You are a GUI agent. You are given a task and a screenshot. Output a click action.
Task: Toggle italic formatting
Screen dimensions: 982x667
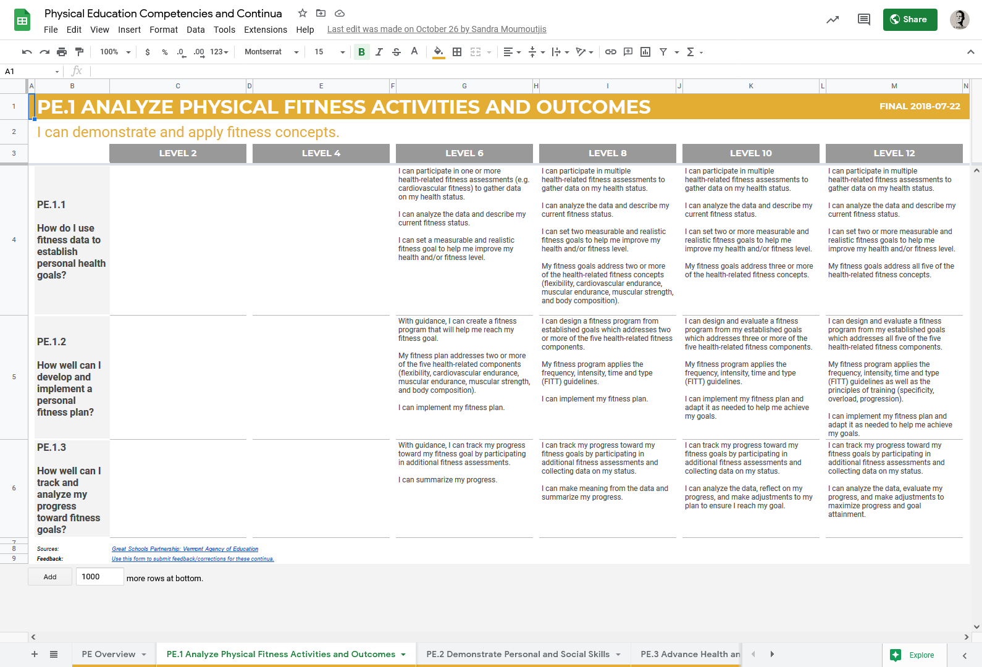click(x=379, y=52)
